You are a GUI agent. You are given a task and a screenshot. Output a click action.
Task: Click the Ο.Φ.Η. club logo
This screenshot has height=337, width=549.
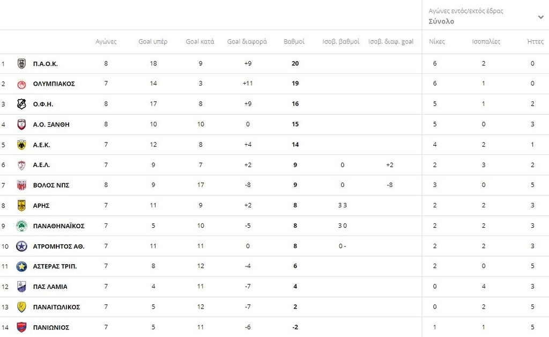pyautogui.click(x=21, y=104)
